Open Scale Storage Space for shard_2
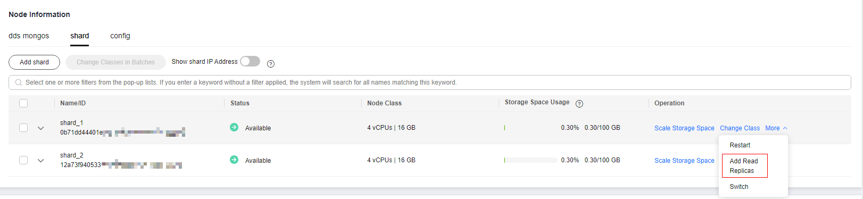This screenshot has height=199, width=863. point(684,161)
